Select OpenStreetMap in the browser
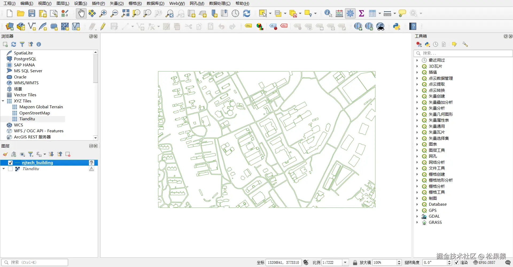Image resolution: width=513 pixels, height=267 pixels. click(x=34, y=113)
